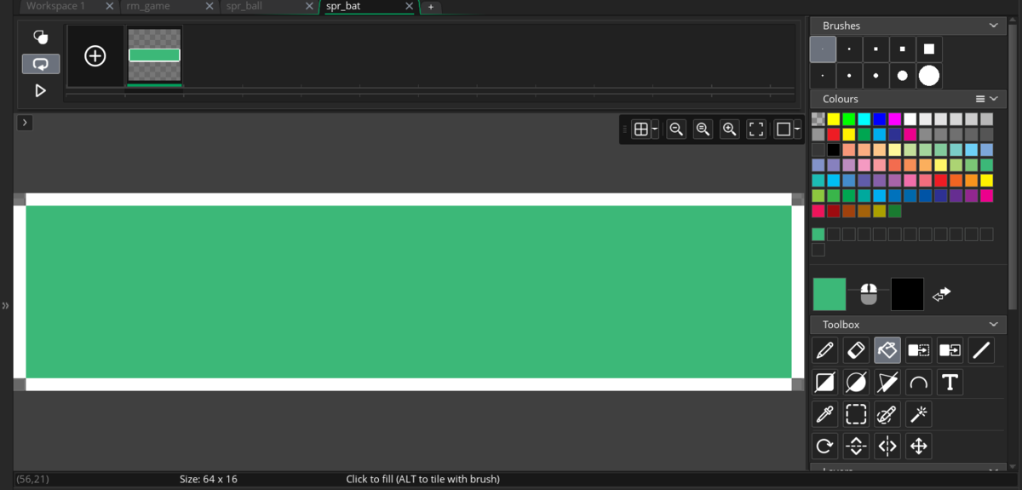Choose the largest square brush
The image size is (1022, 490).
[x=929, y=49]
